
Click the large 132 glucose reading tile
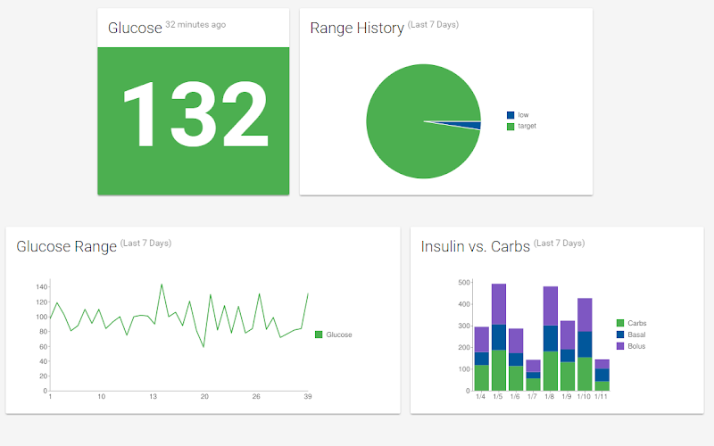(194, 121)
